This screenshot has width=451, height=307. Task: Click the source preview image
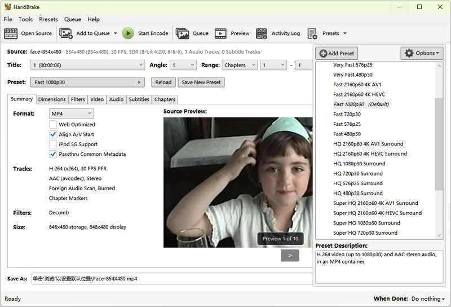tap(238, 182)
